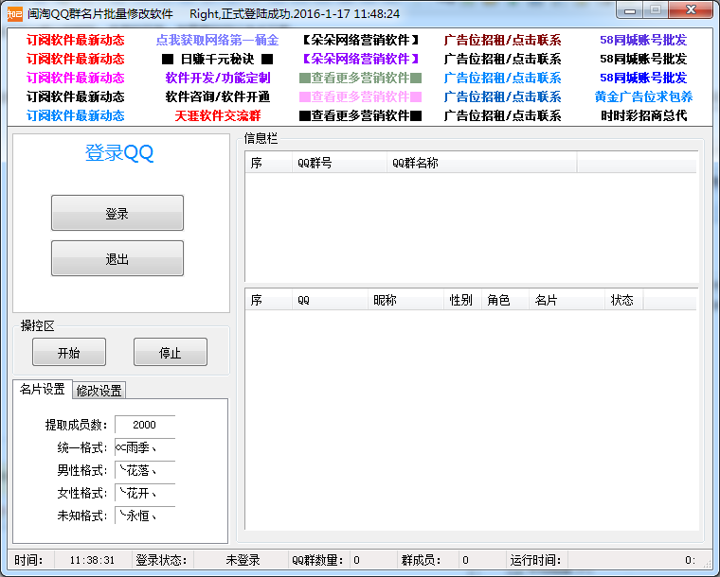720x577 pixels.
Task: Click the 登录 button
Action: tap(117, 214)
